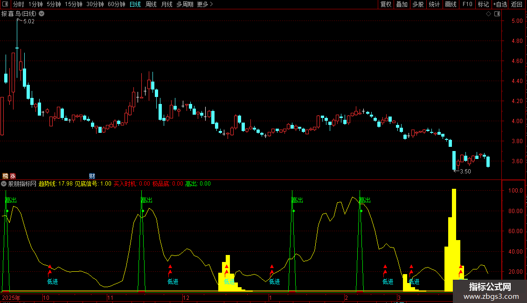The width and height of the screenshot is (527, 303).
Task: Select the 日线 daily tab
Action: (x=135, y=4)
